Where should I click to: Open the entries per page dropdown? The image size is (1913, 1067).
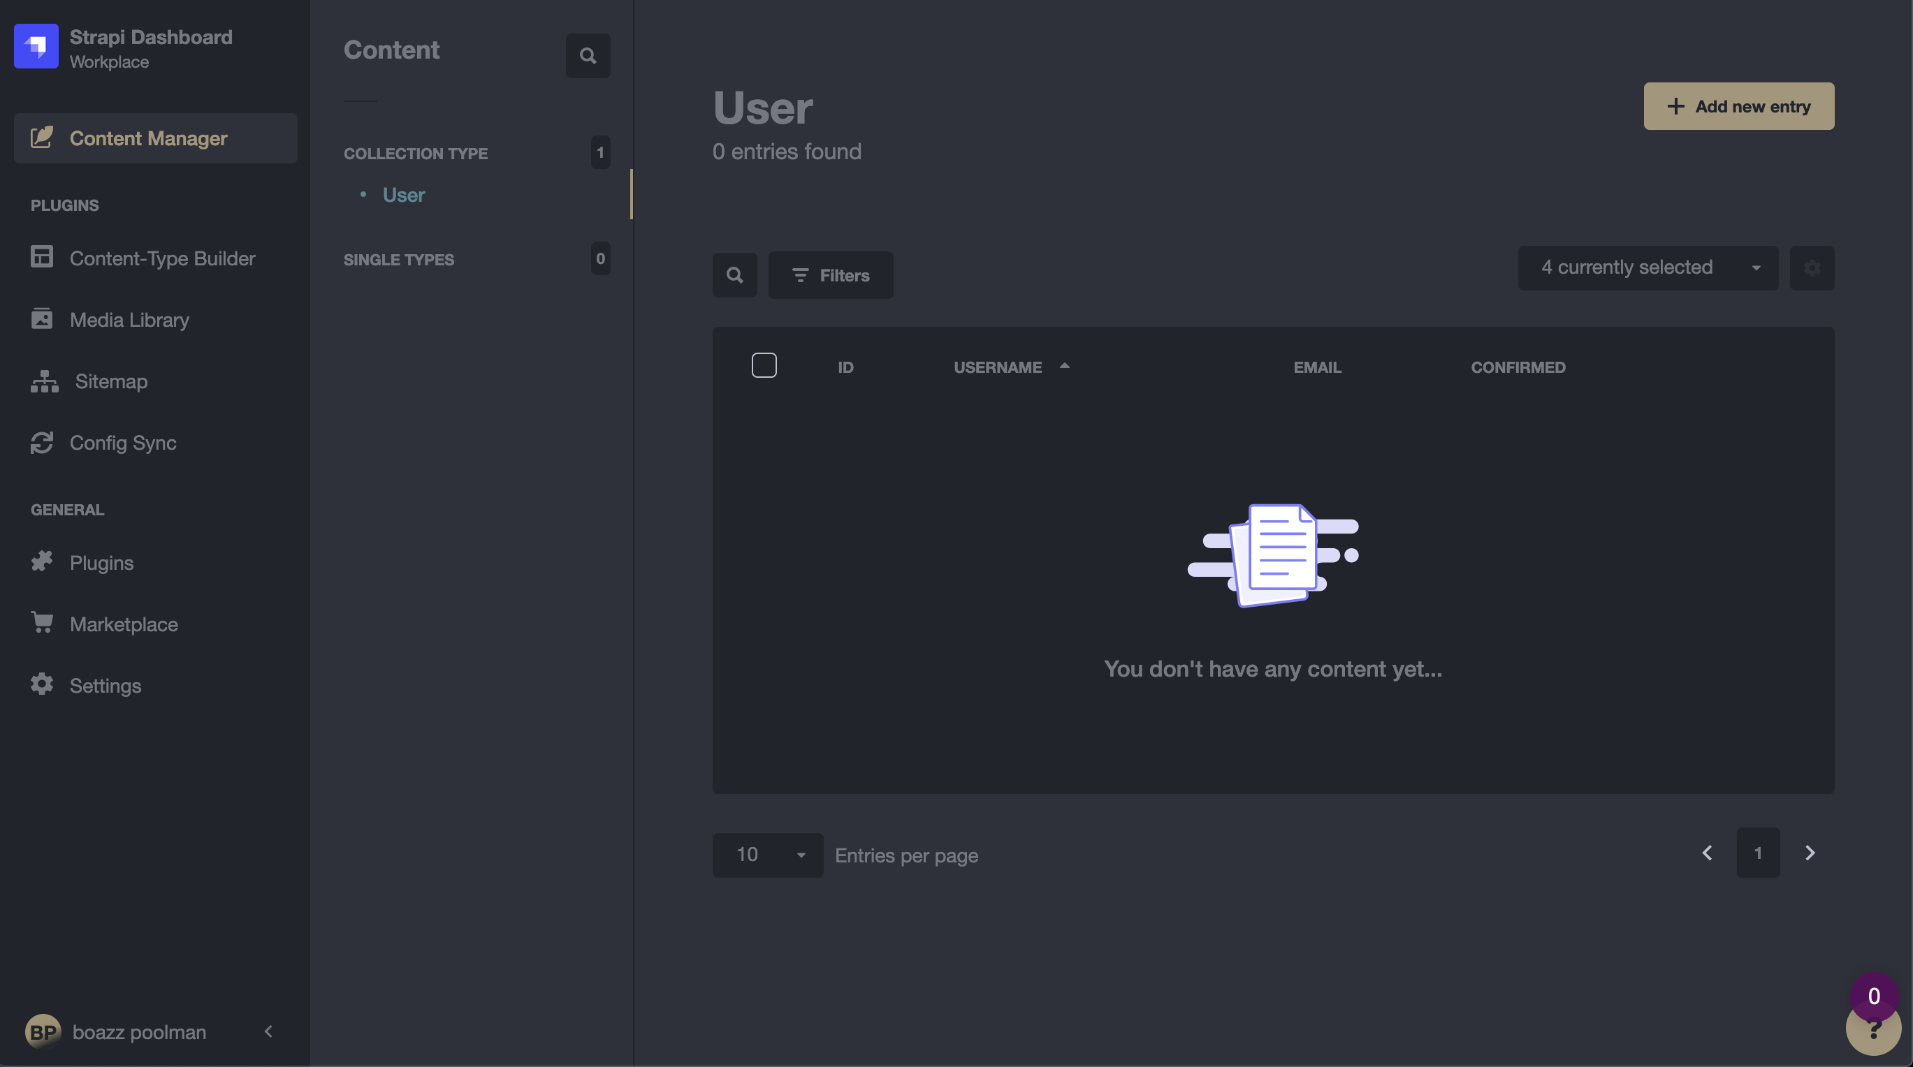[767, 855]
